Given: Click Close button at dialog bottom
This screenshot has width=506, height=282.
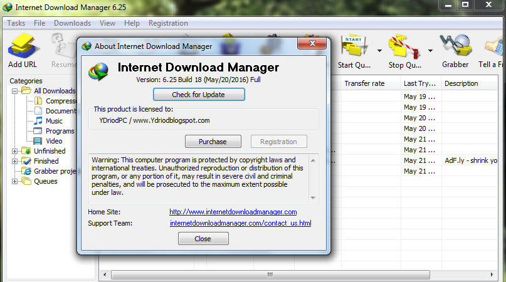Looking at the screenshot, I should tap(203, 238).
